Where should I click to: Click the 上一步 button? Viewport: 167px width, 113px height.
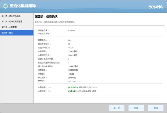tap(117, 108)
